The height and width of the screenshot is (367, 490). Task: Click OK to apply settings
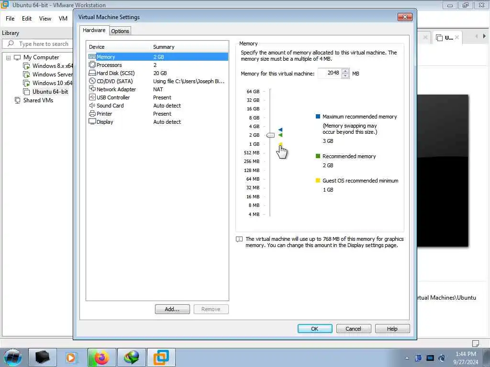[315, 329]
